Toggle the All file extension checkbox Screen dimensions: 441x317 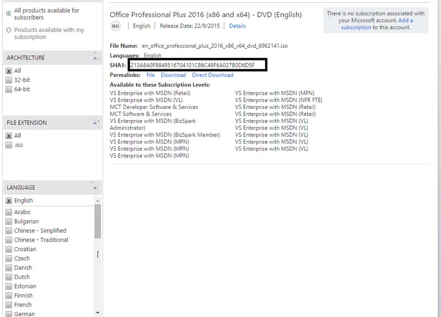coord(9,136)
